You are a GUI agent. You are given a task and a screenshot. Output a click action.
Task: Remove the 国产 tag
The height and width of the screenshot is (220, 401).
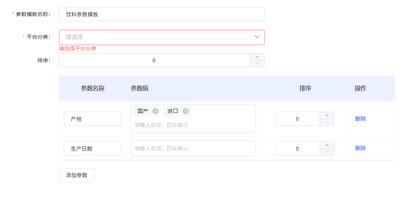click(155, 111)
